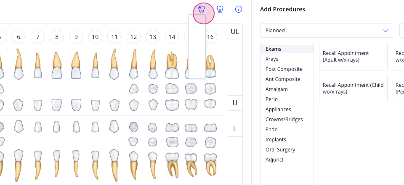The image size is (404, 185).
Task: Toggle the L arch button
Action: coord(235,129)
